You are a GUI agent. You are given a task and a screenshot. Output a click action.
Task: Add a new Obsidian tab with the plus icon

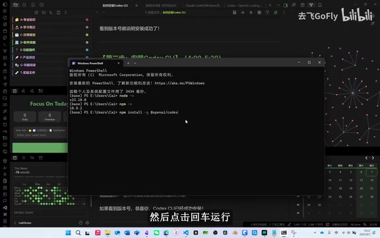(270, 5)
